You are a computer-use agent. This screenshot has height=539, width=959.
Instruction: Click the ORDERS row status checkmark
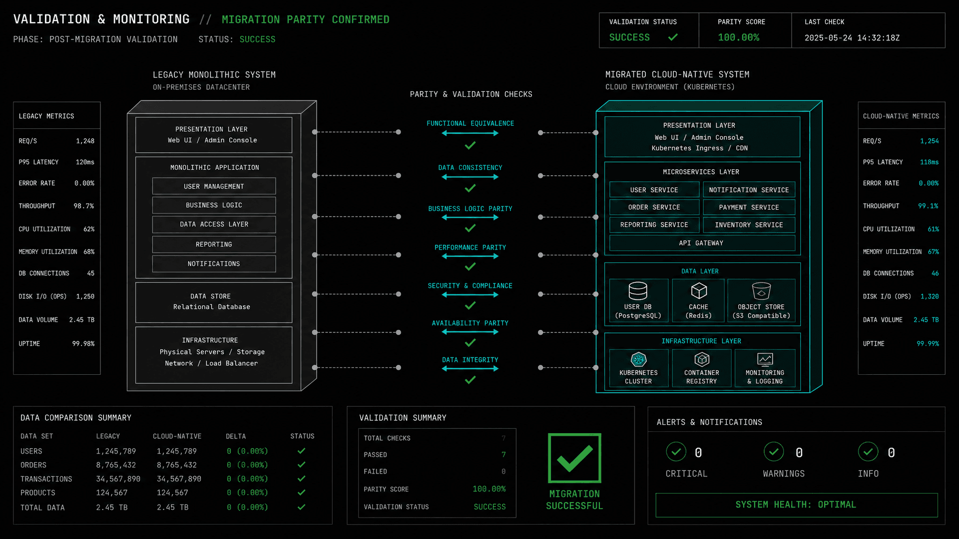[301, 465]
